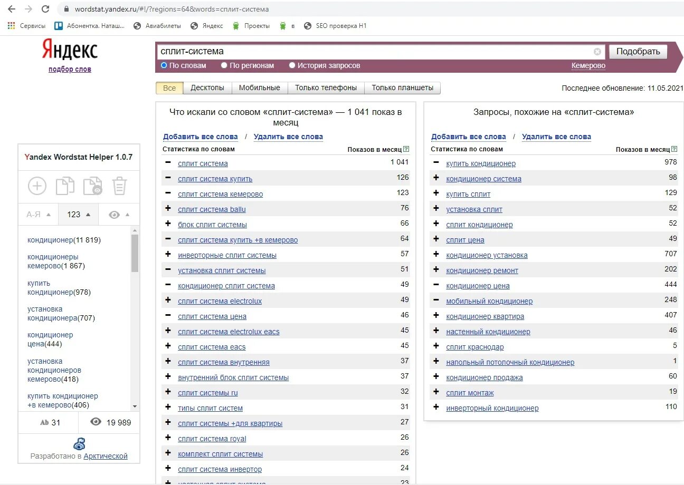This screenshot has width=684, height=485.
Task: Open the Сервисы apps bookmark
Action: (x=26, y=25)
